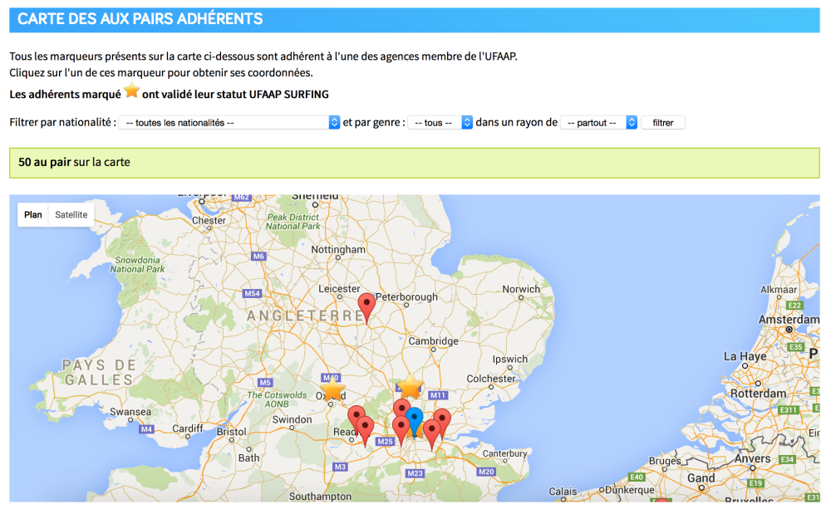Click the "Anvers" city label
The width and height of the screenshot is (831, 509).
[753, 458]
